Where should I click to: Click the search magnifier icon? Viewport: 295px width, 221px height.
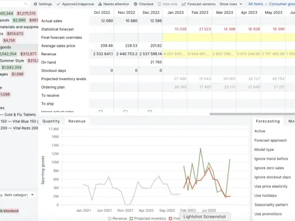pyautogui.click(x=26, y=4)
